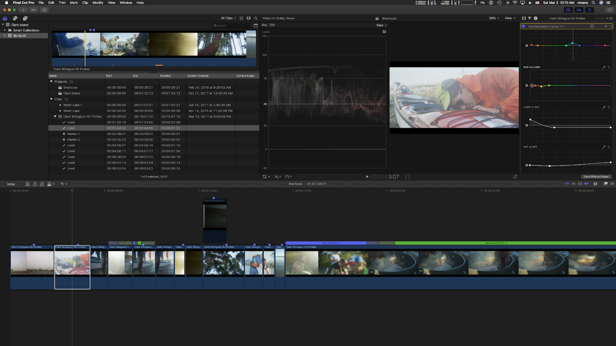Viewport: 616px width, 346px height.
Task: Click the crop tool icon below the scopes panel
Action: (265, 176)
